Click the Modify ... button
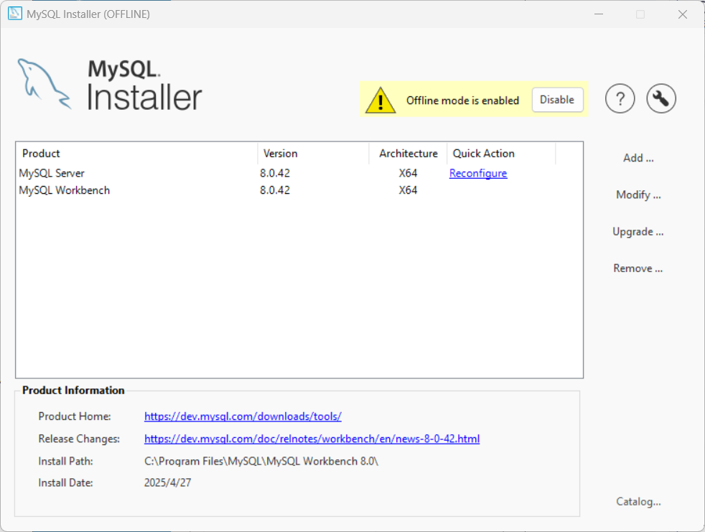 (x=638, y=195)
